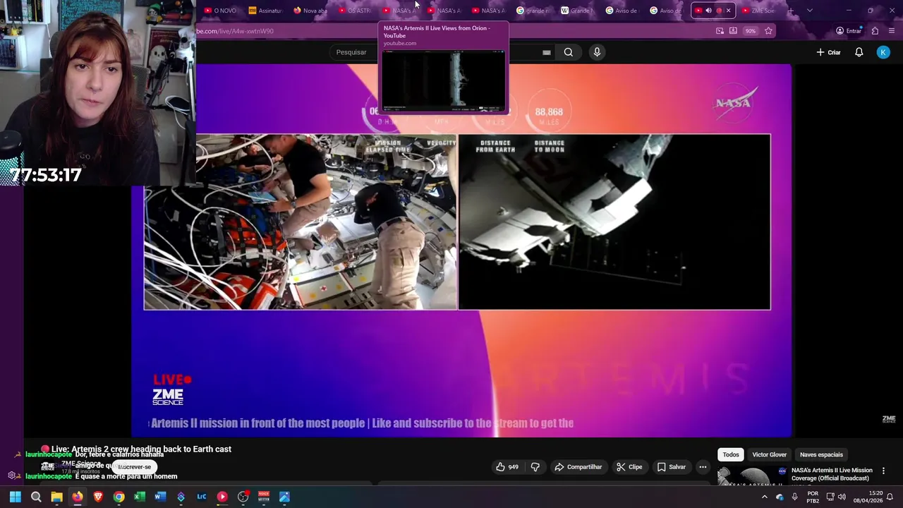
Task: Bookmark this page with the star icon
Action: [x=768, y=31]
